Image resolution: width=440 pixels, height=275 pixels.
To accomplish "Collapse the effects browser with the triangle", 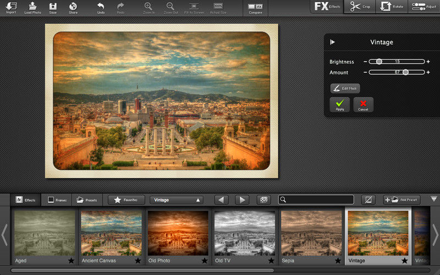I will click(434, 199).
